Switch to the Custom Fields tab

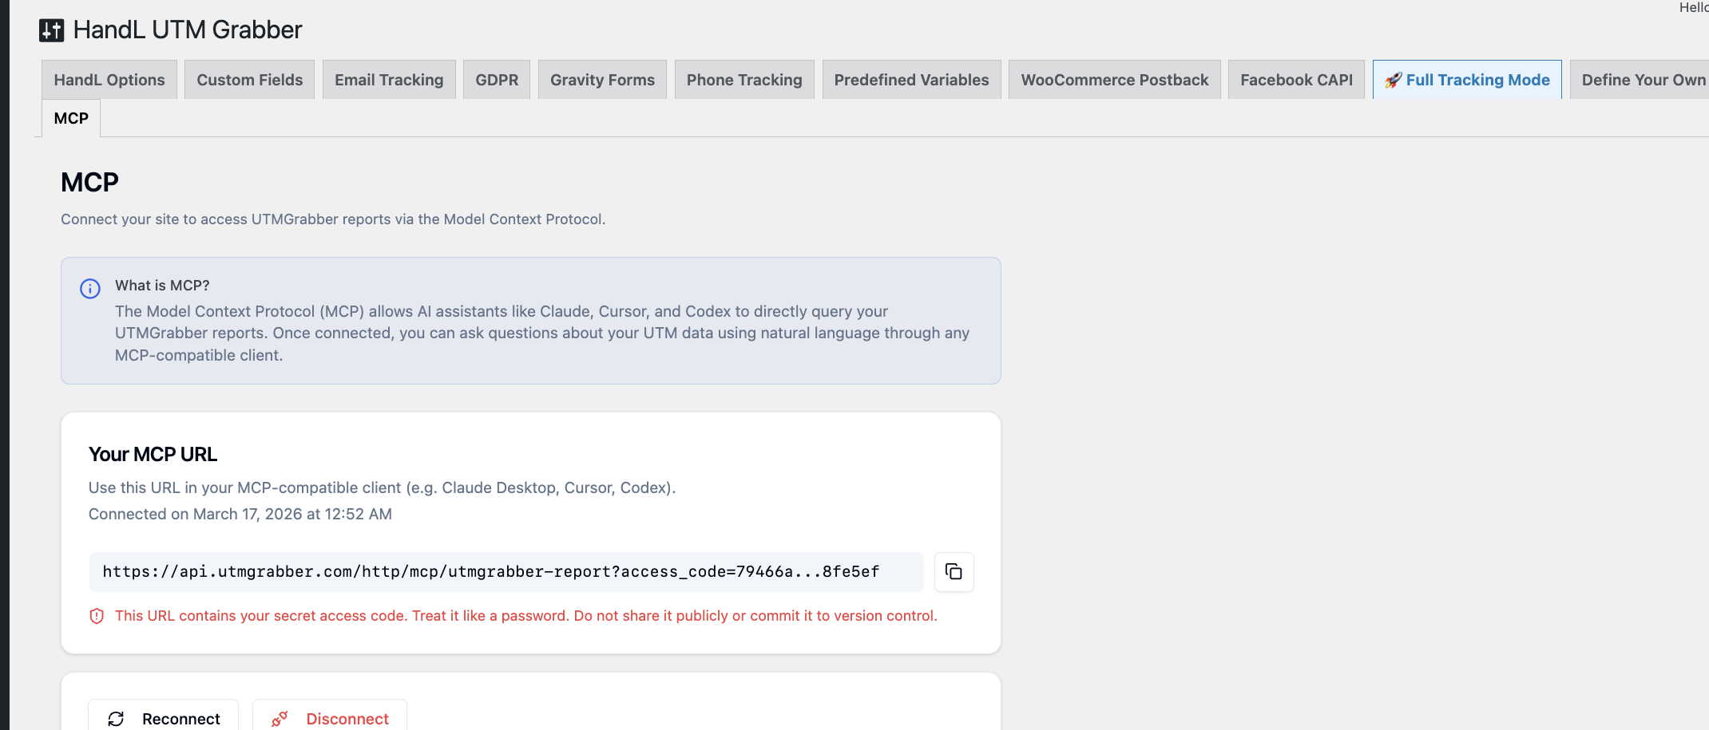tap(250, 81)
